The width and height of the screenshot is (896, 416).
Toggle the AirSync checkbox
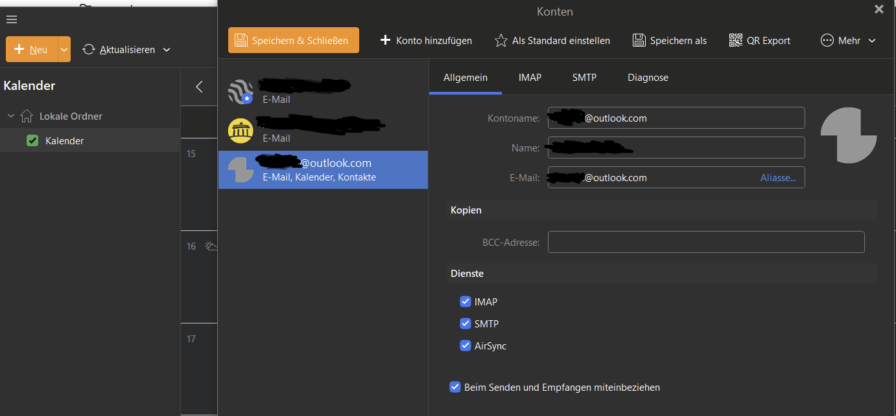pos(465,345)
